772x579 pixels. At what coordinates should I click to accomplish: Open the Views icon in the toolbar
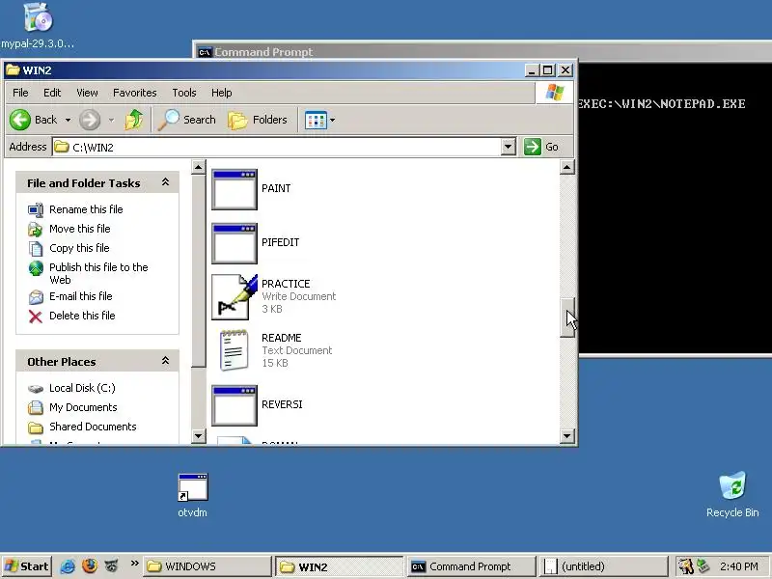tap(316, 120)
